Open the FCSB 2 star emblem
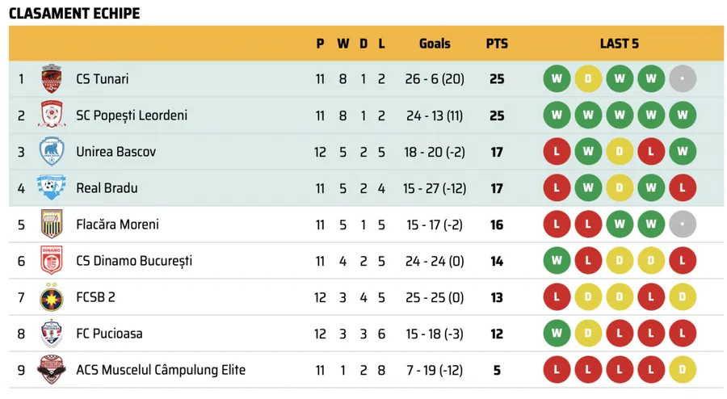This screenshot has width=727, height=399. (x=51, y=297)
